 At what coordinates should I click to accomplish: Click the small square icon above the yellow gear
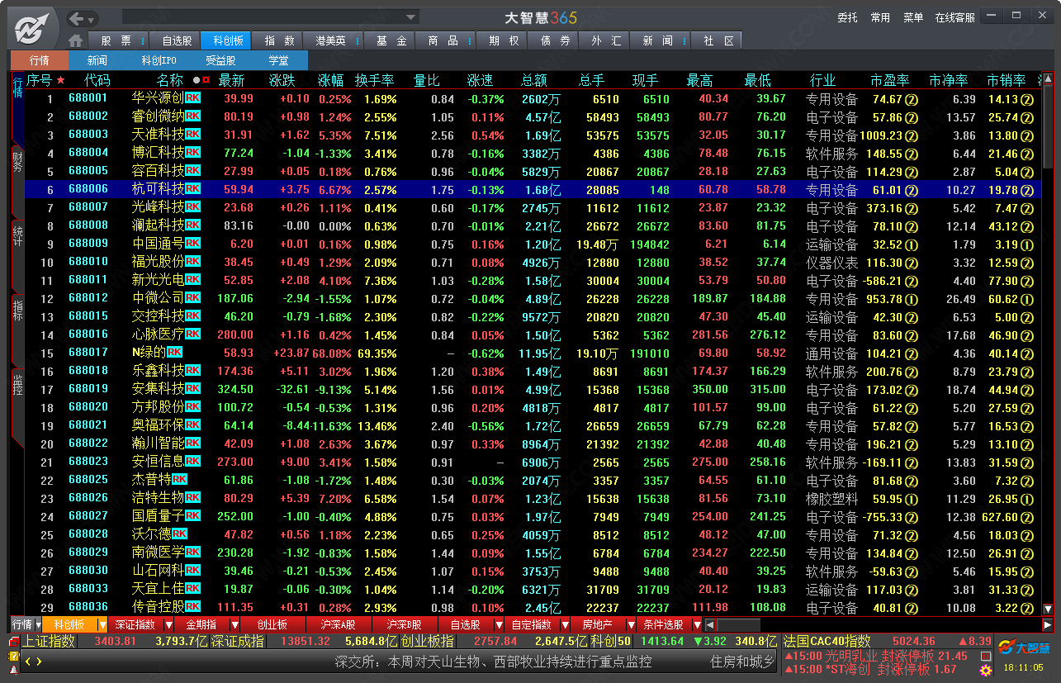pyautogui.click(x=985, y=655)
